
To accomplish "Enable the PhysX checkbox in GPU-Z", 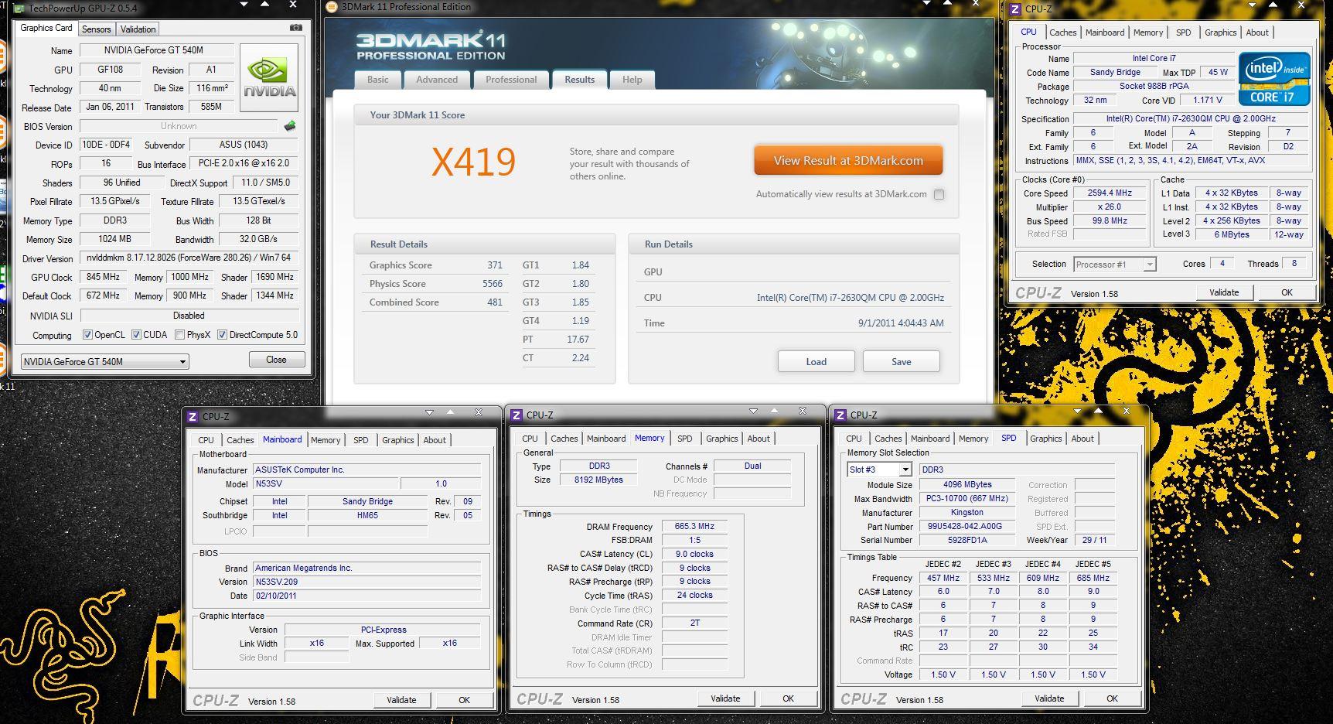I will [179, 335].
